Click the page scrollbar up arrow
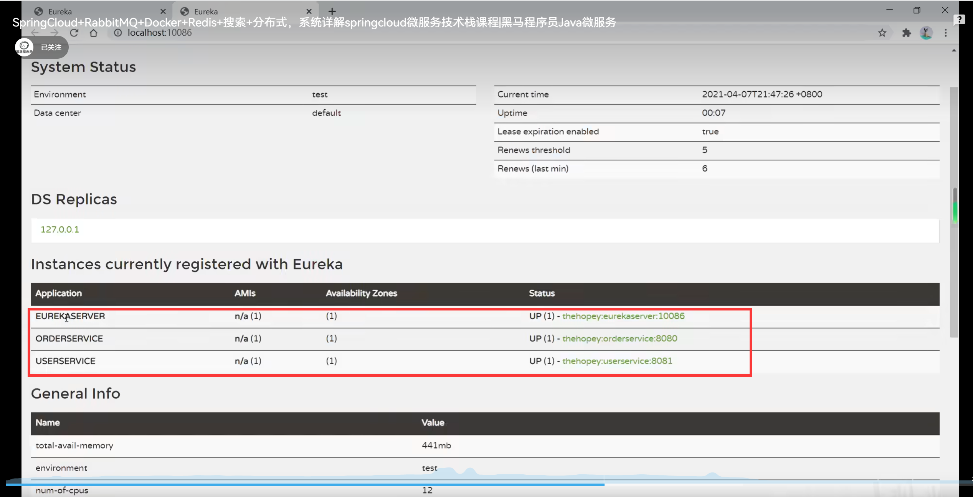The height and width of the screenshot is (497, 973). 954,50
